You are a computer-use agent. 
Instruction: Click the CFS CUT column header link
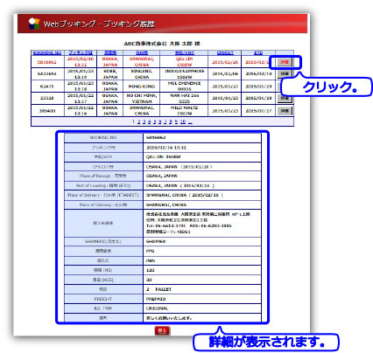tap(225, 52)
